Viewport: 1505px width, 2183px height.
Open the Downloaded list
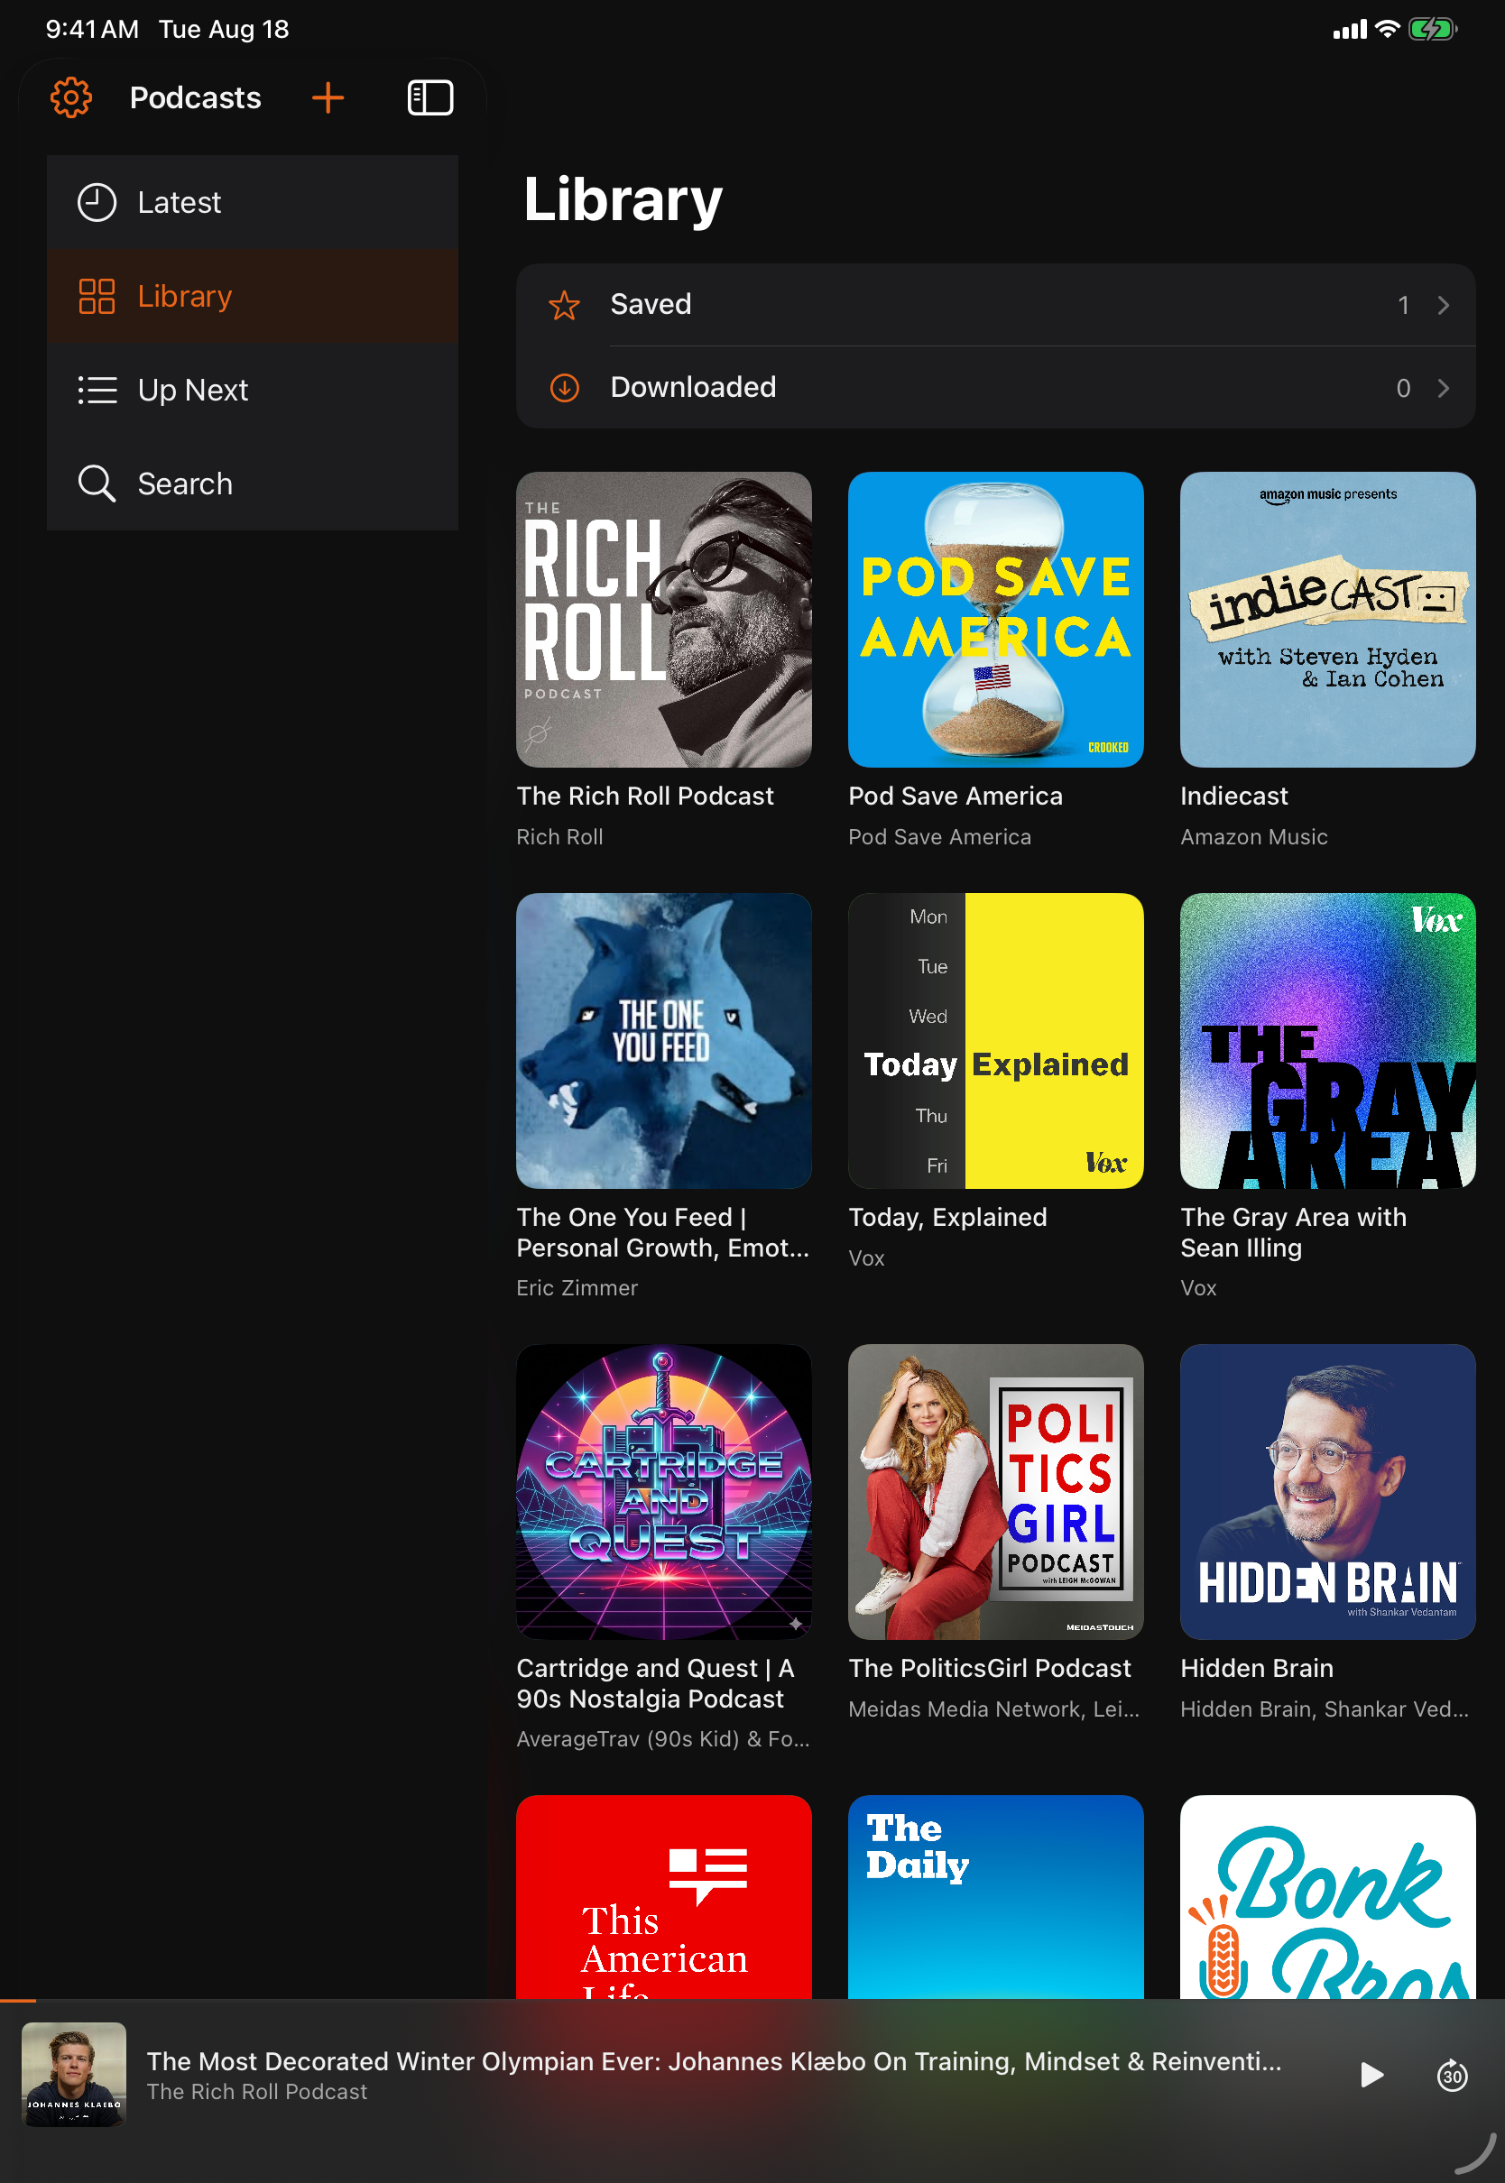(995, 387)
